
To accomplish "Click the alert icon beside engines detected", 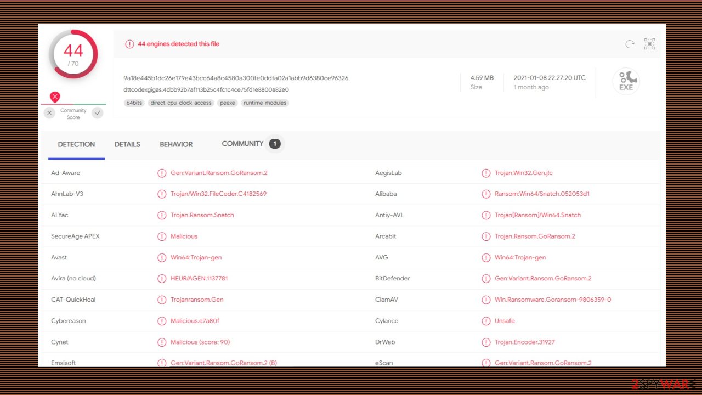I will point(129,44).
